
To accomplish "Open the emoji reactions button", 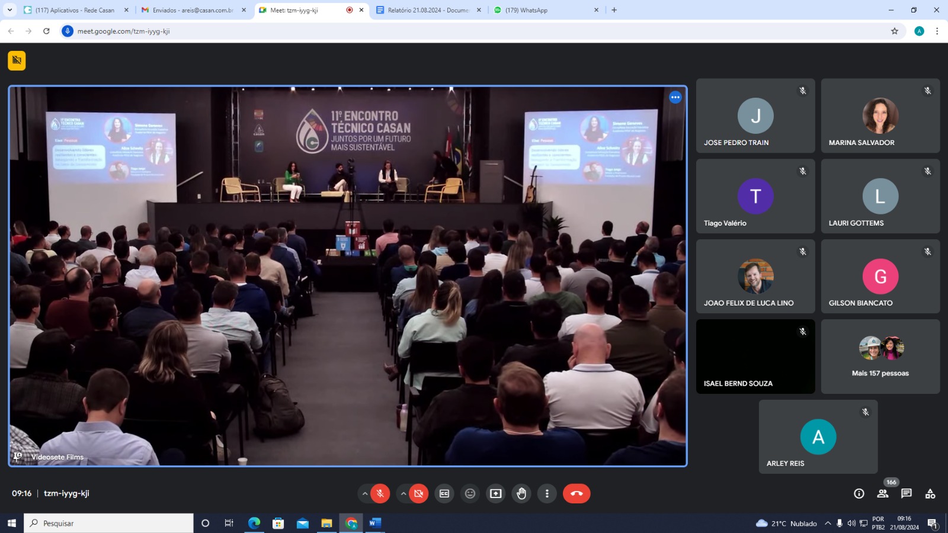I will coord(470,493).
